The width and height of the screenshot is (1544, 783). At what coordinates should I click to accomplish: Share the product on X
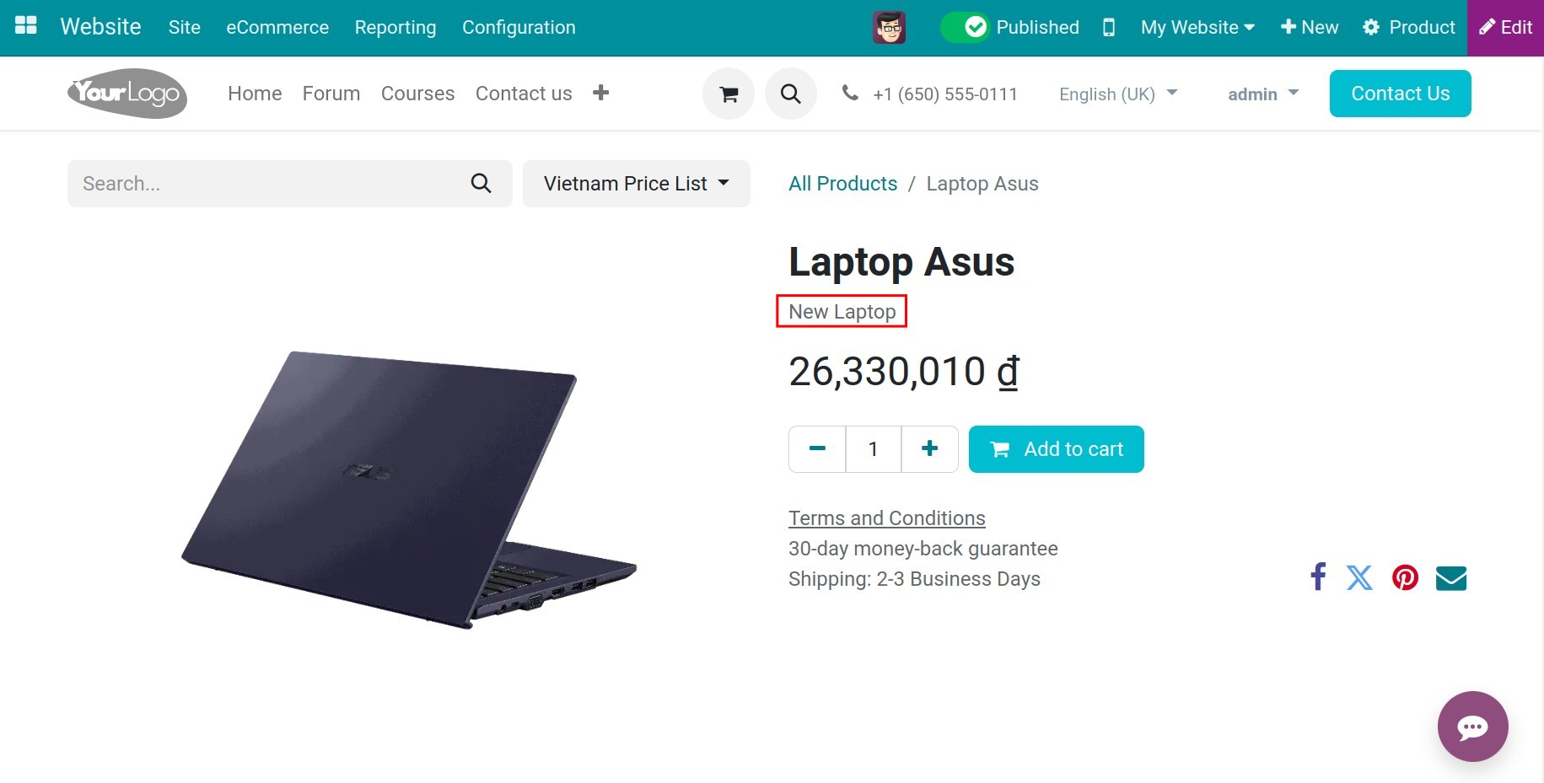(1360, 577)
